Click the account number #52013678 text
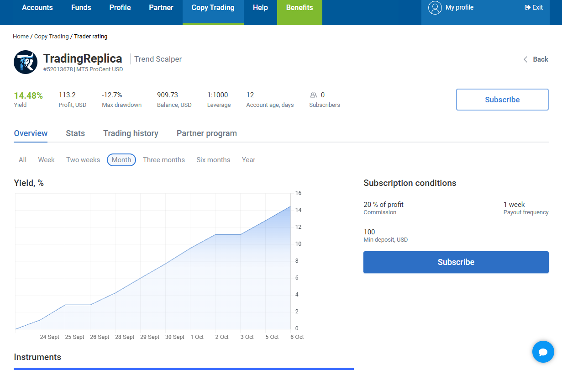This screenshot has height=370, width=562. tap(58, 69)
